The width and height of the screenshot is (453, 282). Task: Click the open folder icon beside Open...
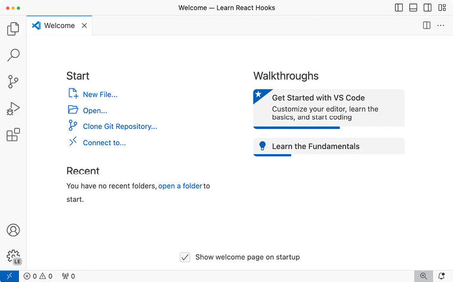pos(73,109)
